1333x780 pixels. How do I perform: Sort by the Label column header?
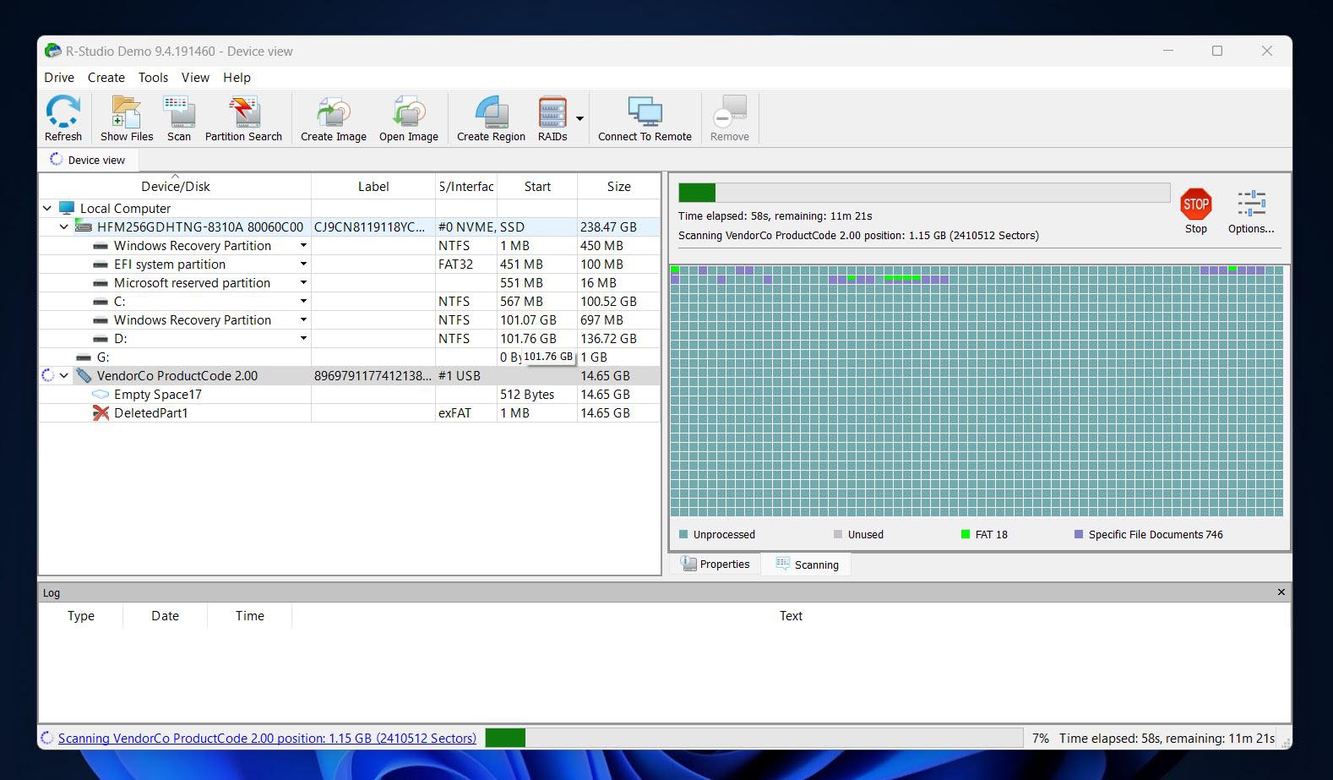[373, 186]
